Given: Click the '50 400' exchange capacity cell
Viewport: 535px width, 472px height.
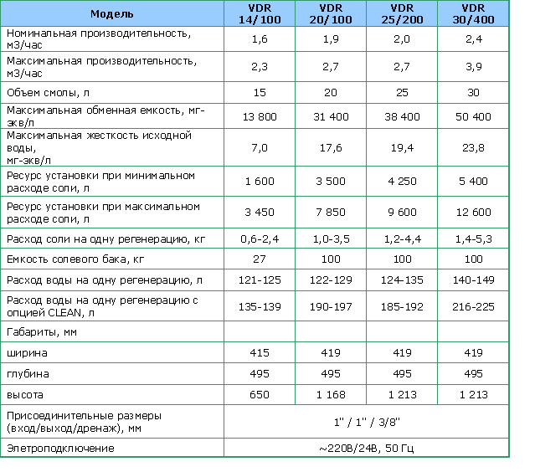Looking at the screenshot, I should coord(473,116).
